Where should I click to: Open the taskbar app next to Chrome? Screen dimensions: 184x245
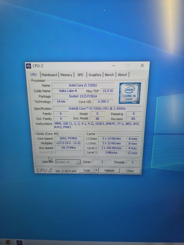[19, 243]
